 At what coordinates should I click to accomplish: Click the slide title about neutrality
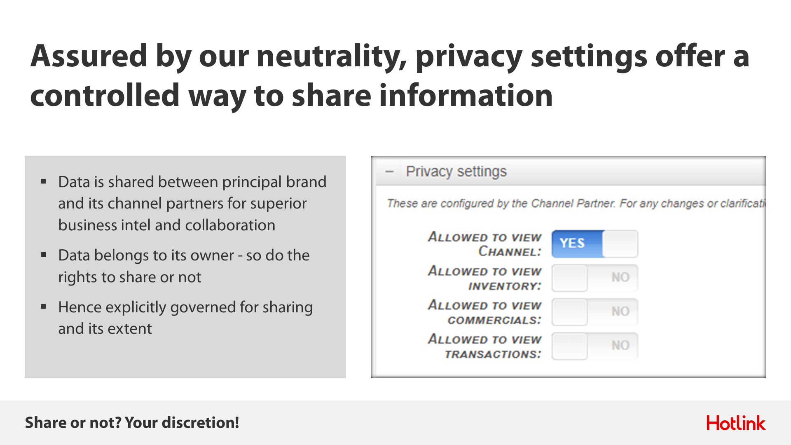click(389, 75)
